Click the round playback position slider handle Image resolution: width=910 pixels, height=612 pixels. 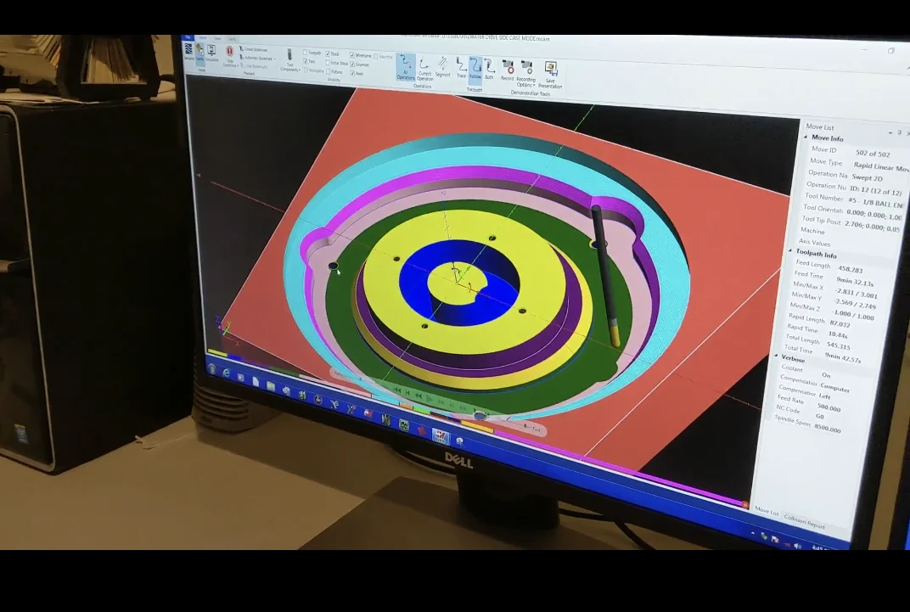tap(480, 415)
